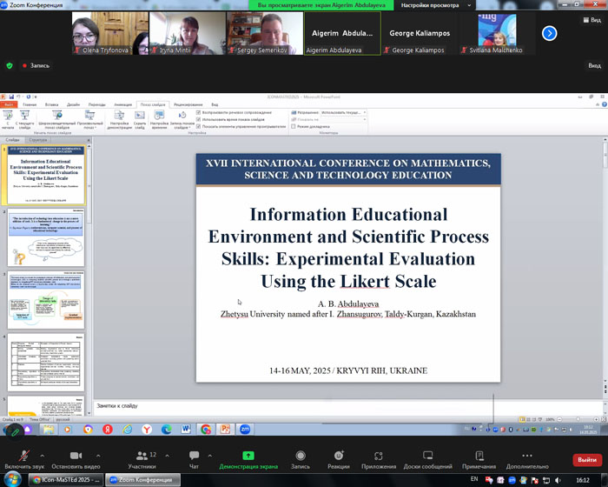The height and width of the screenshot is (487, 608).
Task: Open the Participants panel
Action: pos(142,456)
